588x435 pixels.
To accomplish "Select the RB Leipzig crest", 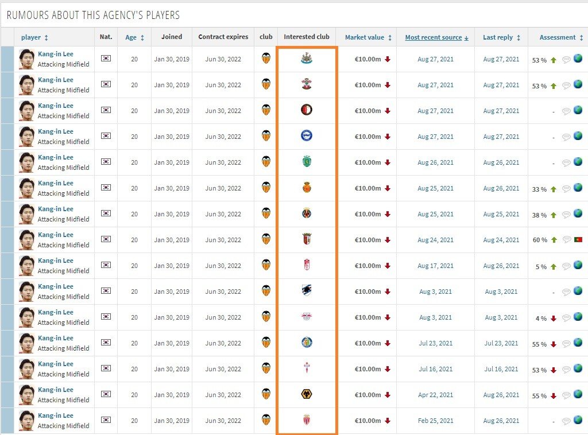I will click(x=307, y=317).
